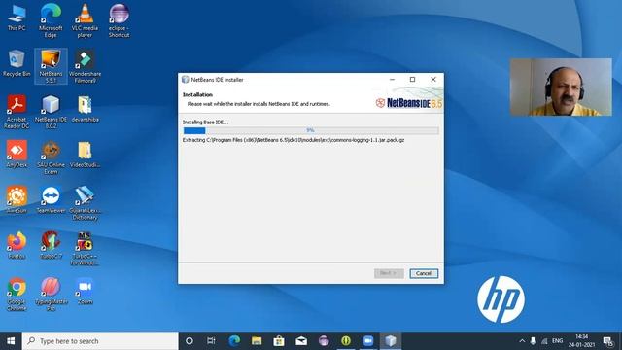
Task: Launch TeamViewer from desktop
Action: (51, 200)
